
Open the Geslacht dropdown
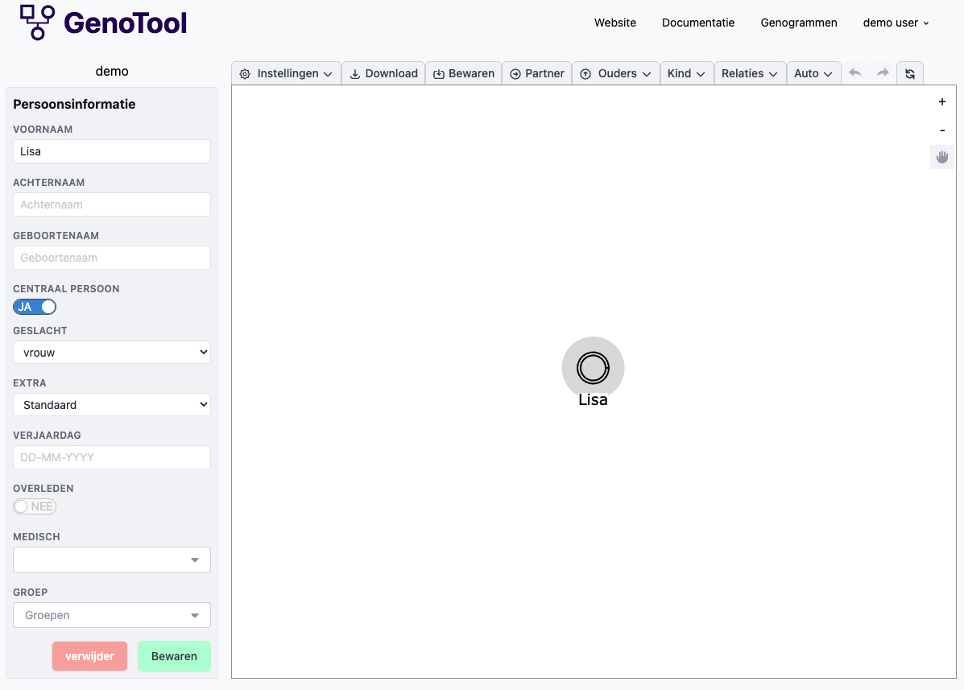pos(112,352)
